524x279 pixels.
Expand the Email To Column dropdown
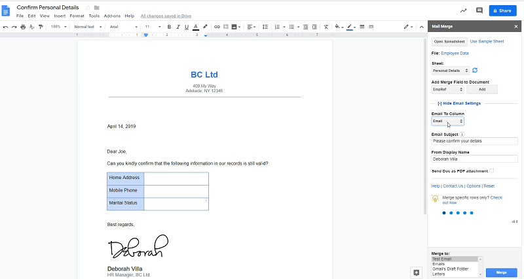[448, 121]
